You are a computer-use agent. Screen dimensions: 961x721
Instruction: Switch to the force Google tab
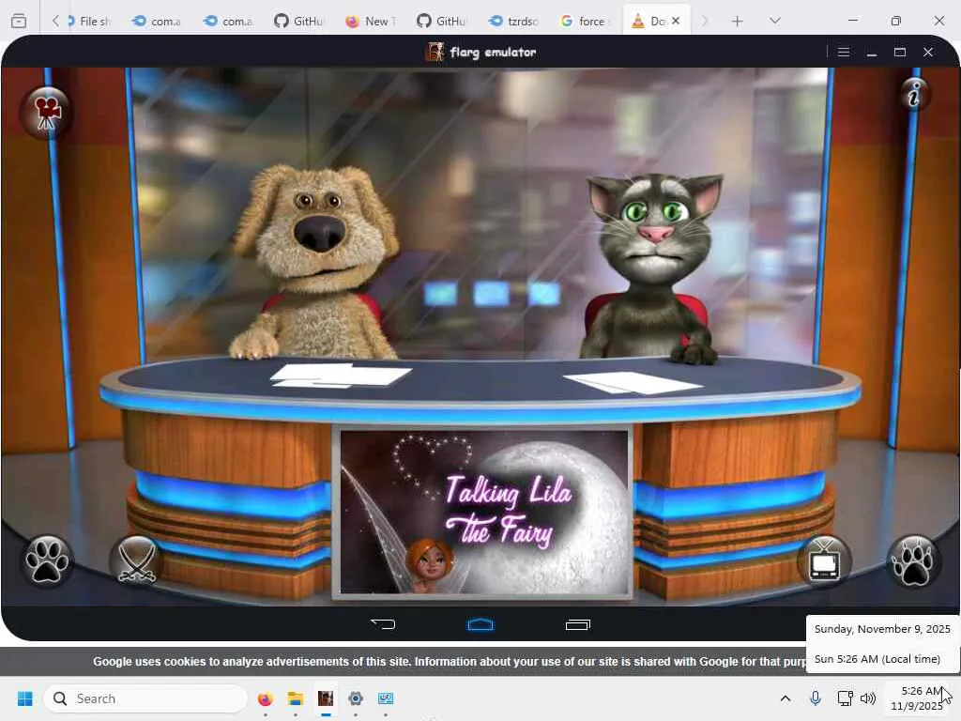(x=585, y=21)
